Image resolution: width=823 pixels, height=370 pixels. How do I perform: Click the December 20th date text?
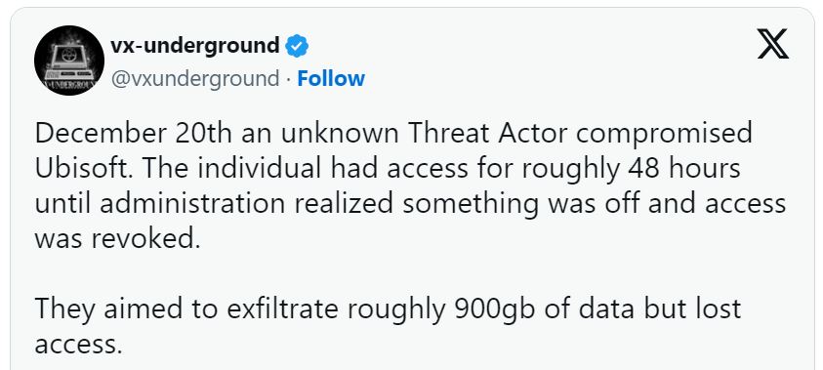(134, 134)
